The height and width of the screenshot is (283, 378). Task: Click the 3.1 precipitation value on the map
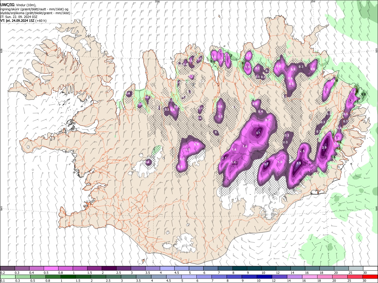258,133
